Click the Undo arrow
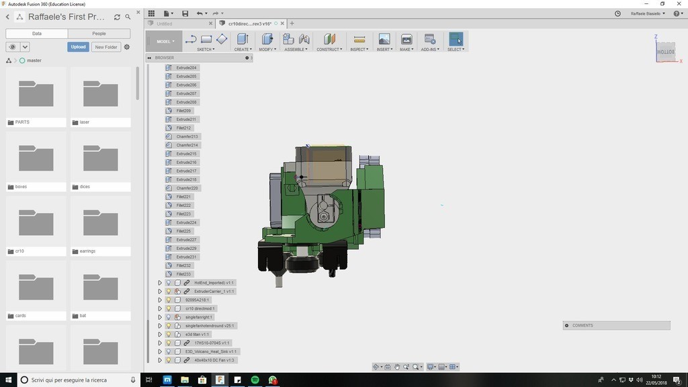The width and height of the screenshot is (688, 387). point(200,13)
